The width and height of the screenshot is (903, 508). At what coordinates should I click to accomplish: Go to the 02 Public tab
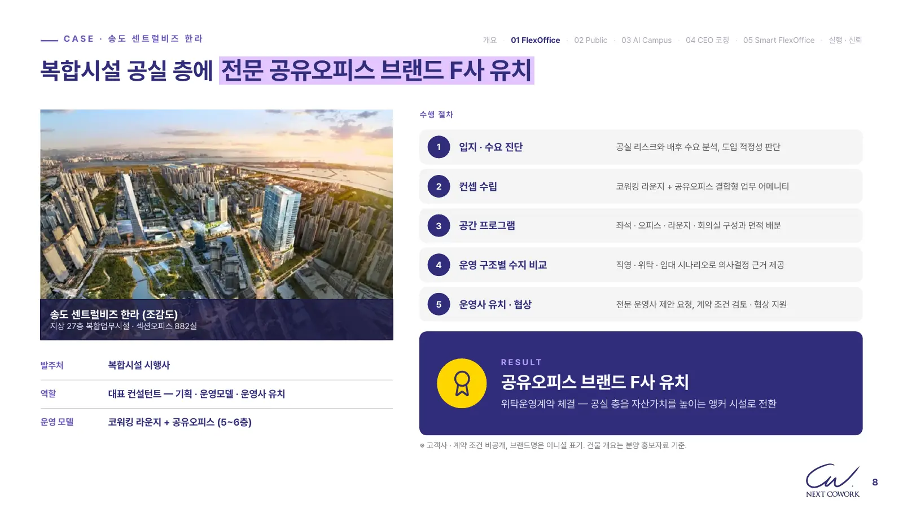coord(591,40)
